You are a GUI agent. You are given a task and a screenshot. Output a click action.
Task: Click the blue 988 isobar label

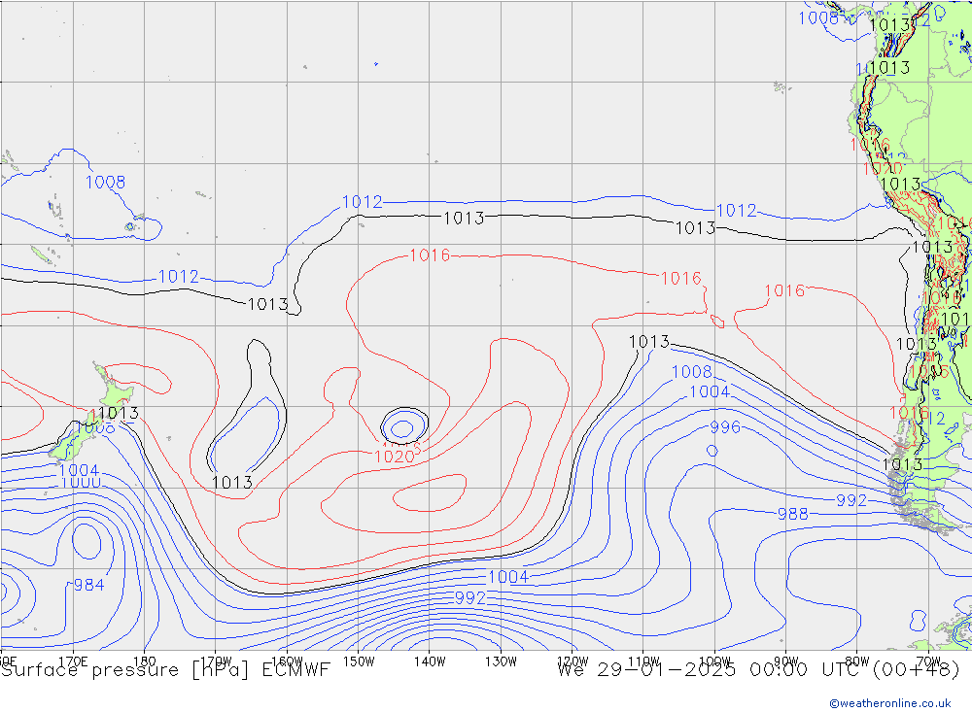click(x=793, y=514)
